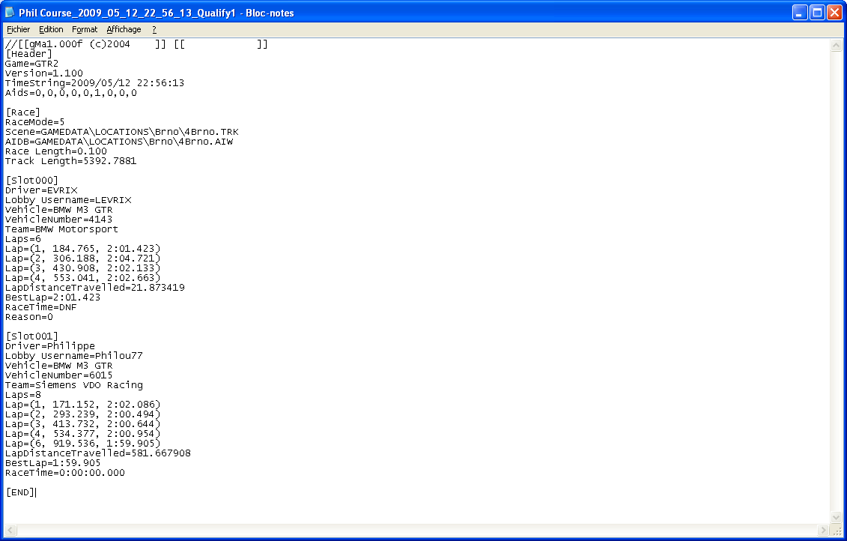The height and width of the screenshot is (541, 847).
Task: Click the VehicleNumber=6015 line
Action: tap(59, 375)
